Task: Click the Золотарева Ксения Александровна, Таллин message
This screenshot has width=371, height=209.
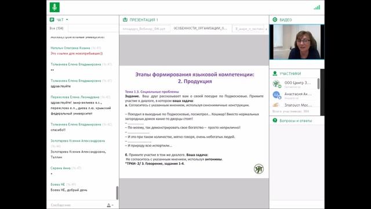Action: 78,154
